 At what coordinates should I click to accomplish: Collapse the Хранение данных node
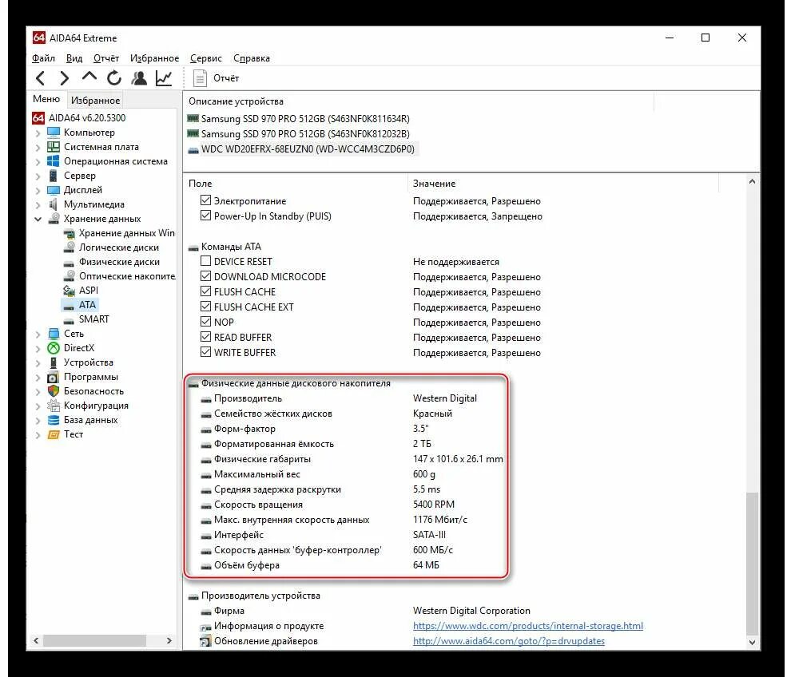click(x=38, y=220)
